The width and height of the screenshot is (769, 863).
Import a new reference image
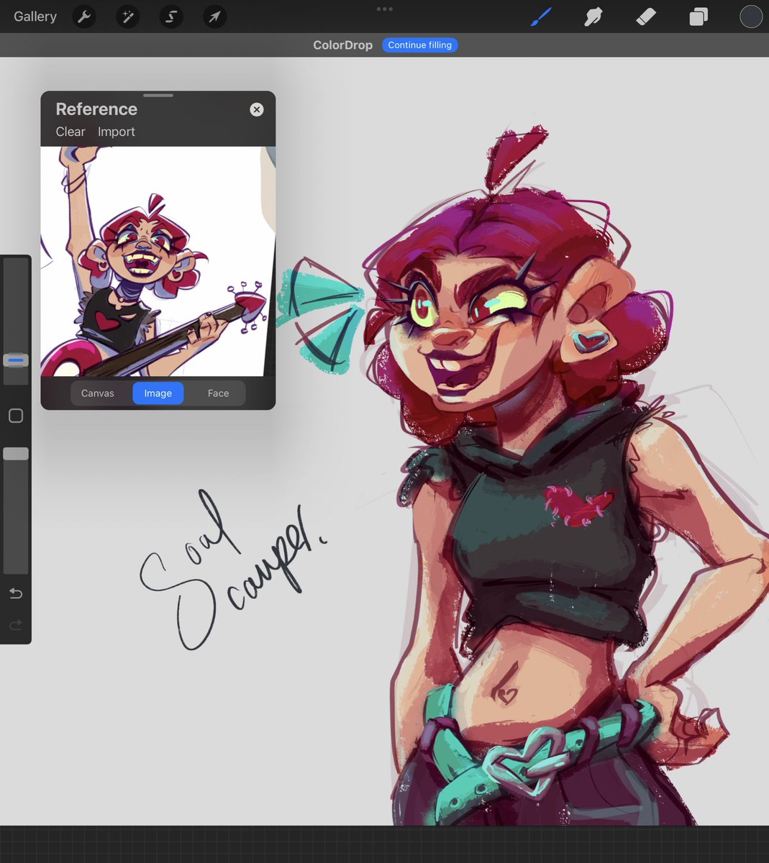click(116, 132)
